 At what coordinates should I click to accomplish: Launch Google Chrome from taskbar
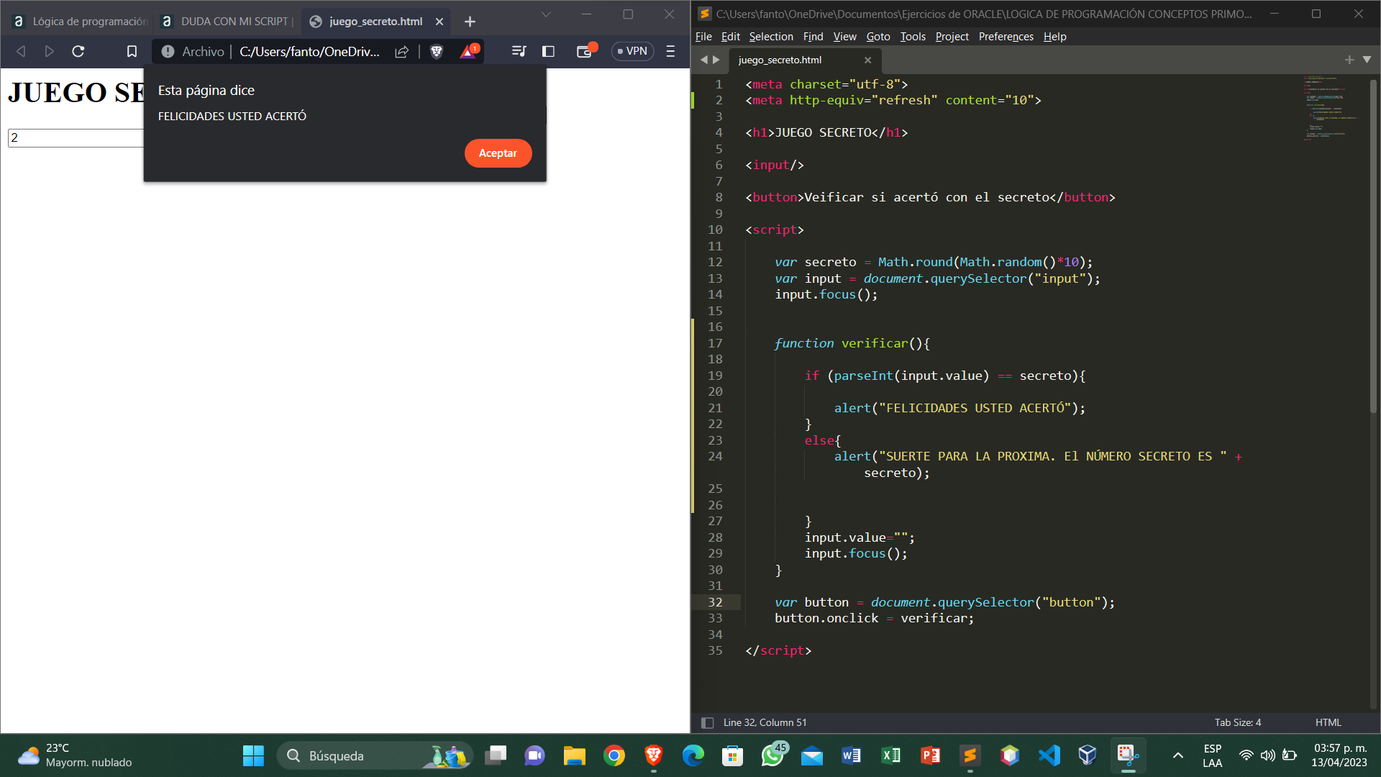[614, 755]
